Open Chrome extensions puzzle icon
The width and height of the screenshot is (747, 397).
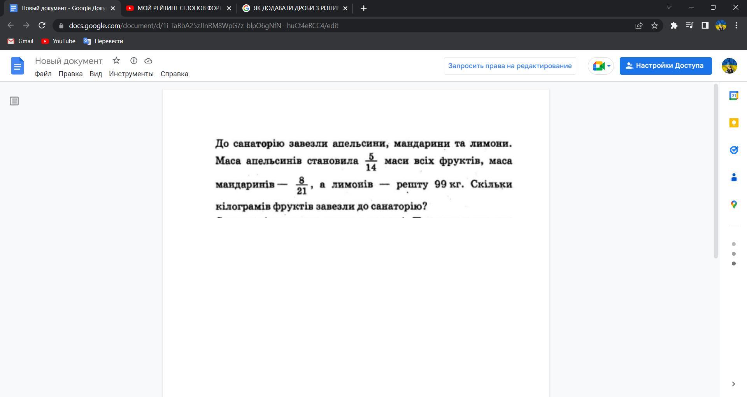(674, 26)
